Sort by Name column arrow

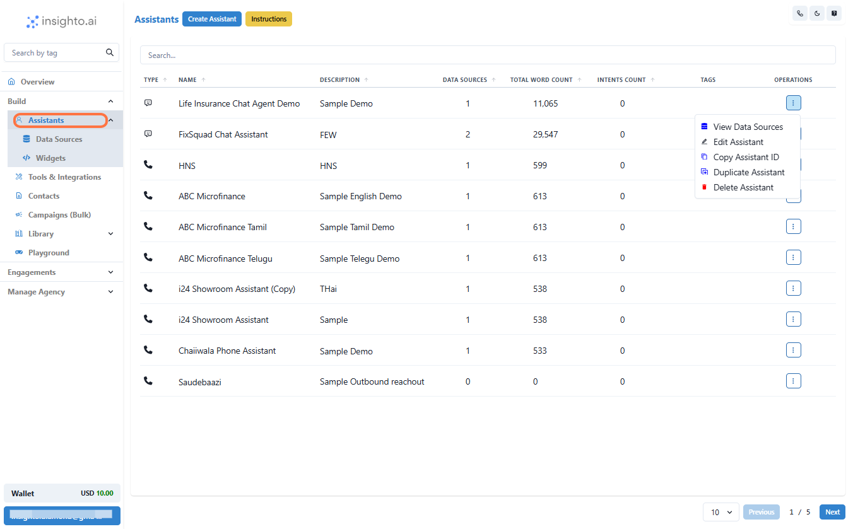pyautogui.click(x=203, y=80)
